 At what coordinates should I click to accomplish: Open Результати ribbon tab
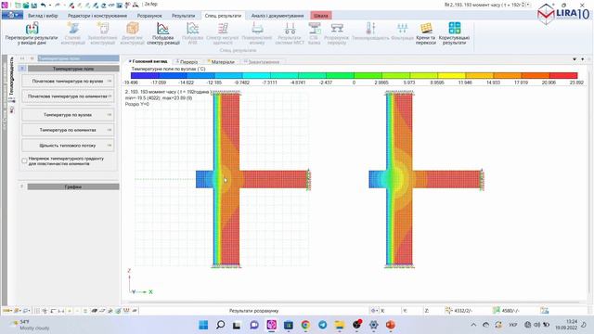click(184, 16)
